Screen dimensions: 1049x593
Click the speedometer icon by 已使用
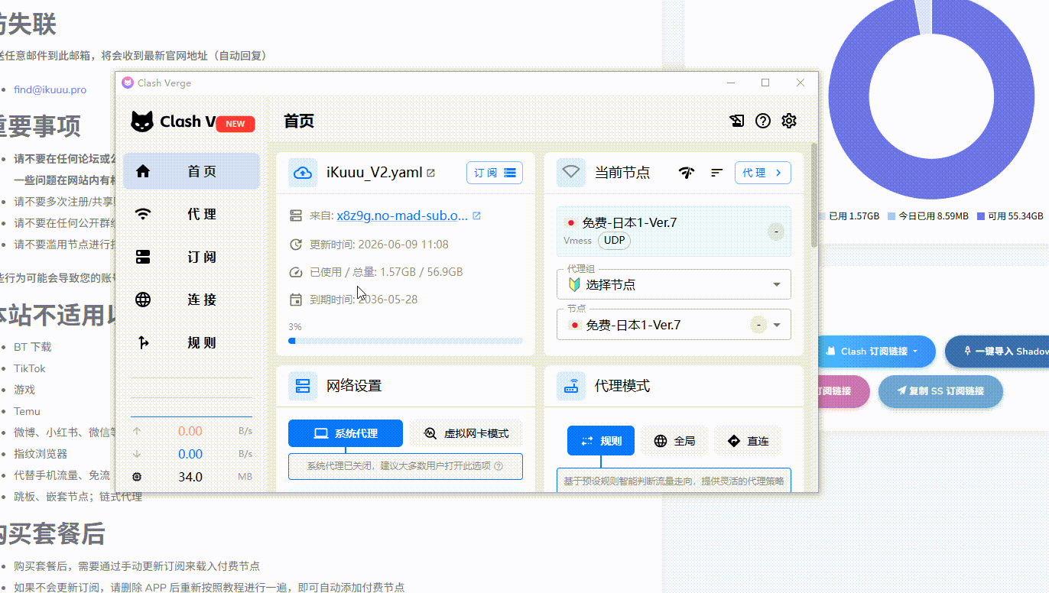pyautogui.click(x=296, y=272)
